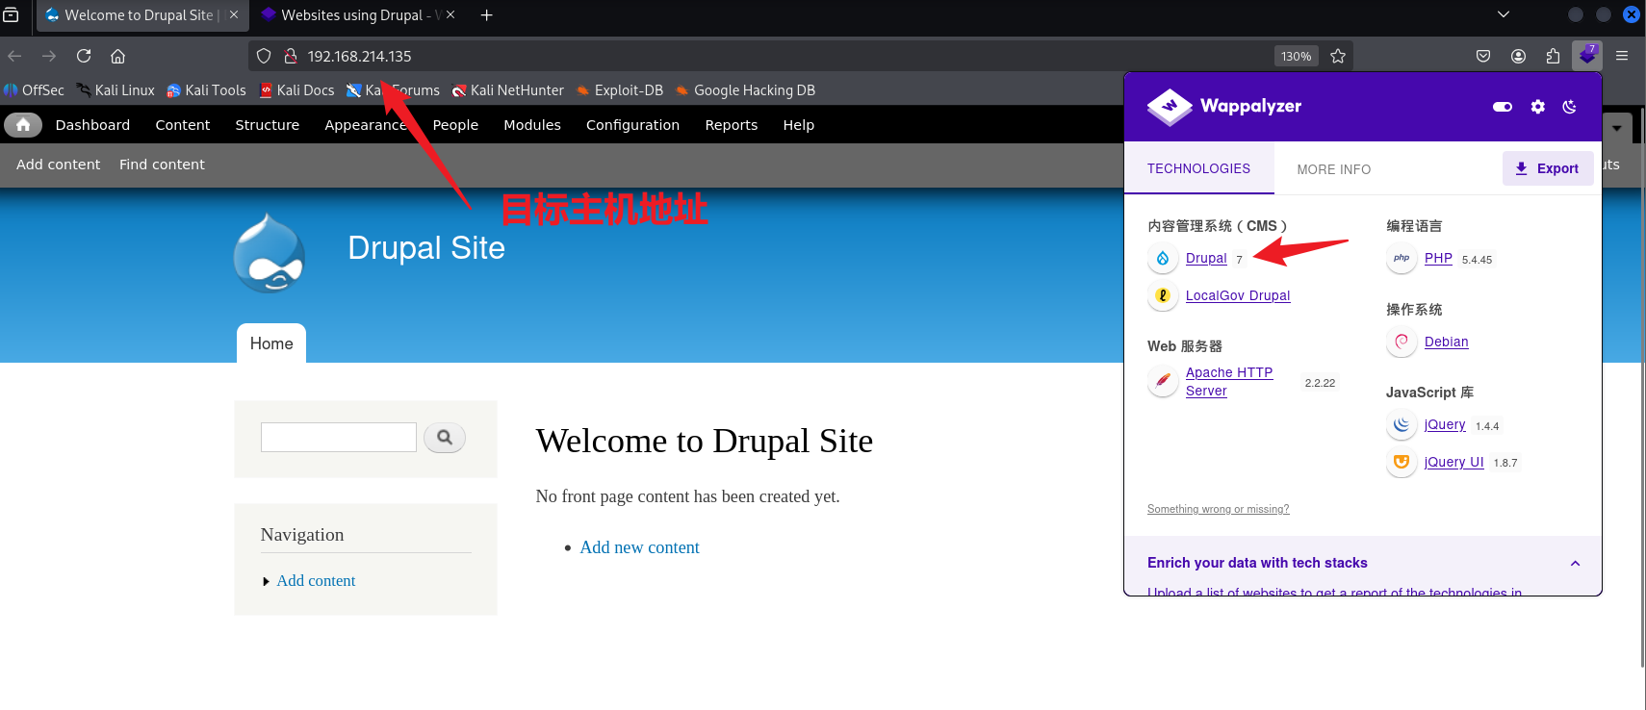Screen dimensions: 1646x710
Task: Collapse the Enrich your data section
Action: coord(1575,564)
